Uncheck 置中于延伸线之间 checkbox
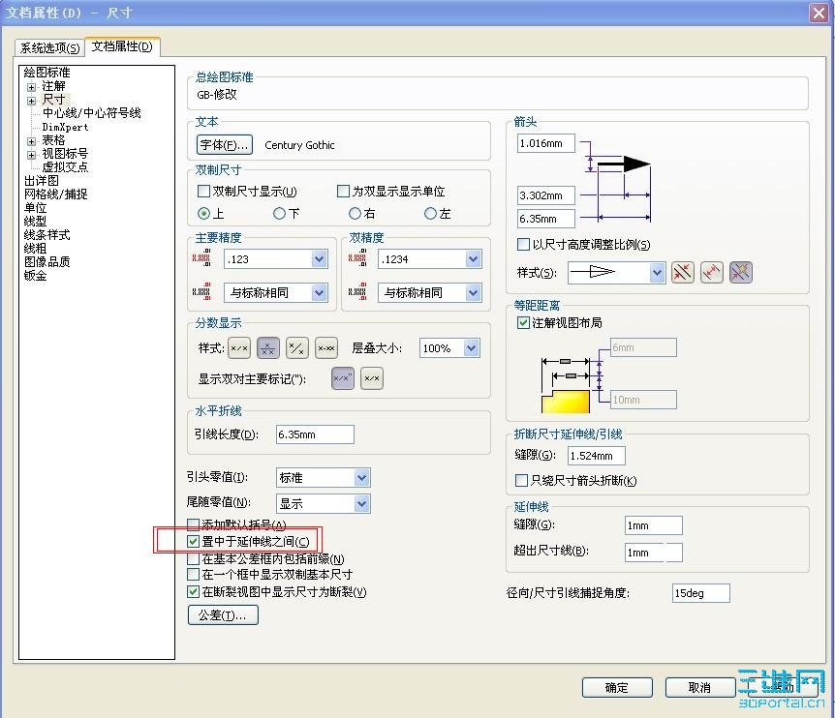 (x=194, y=542)
